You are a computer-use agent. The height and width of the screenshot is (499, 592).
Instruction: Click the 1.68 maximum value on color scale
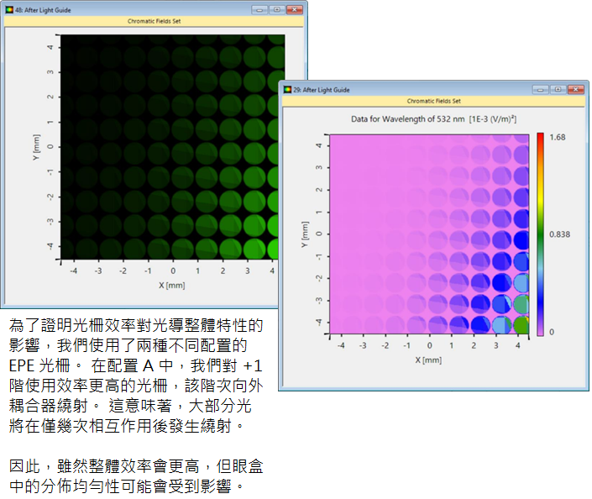coord(558,137)
